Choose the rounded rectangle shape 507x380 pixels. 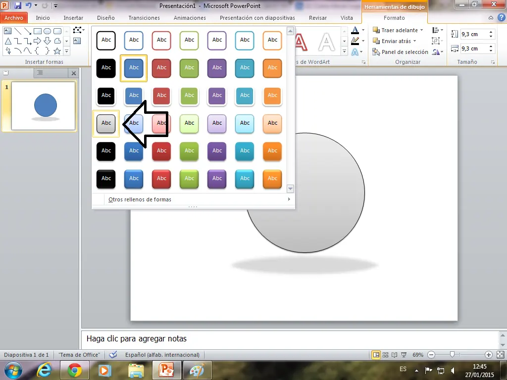point(57,31)
